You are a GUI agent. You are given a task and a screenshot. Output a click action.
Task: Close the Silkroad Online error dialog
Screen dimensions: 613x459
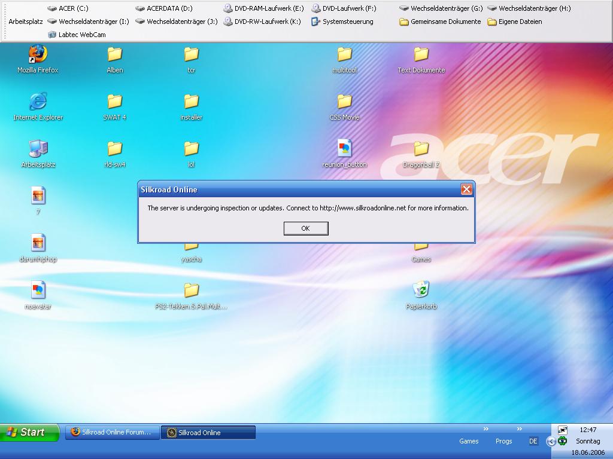pyautogui.click(x=466, y=189)
